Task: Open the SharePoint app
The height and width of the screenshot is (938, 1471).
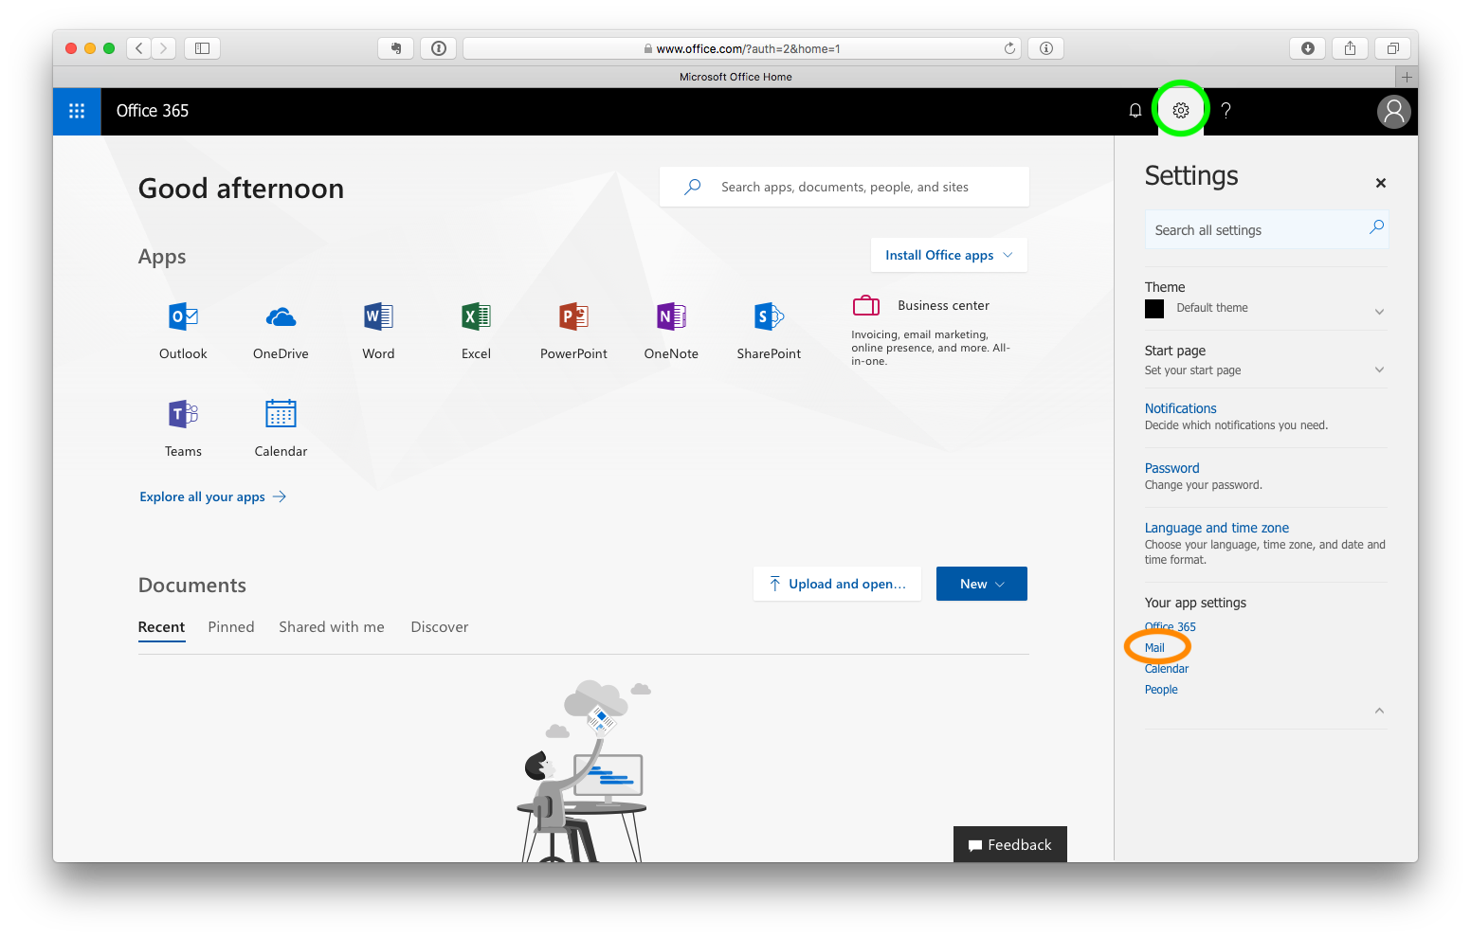Action: pos(769,330)
